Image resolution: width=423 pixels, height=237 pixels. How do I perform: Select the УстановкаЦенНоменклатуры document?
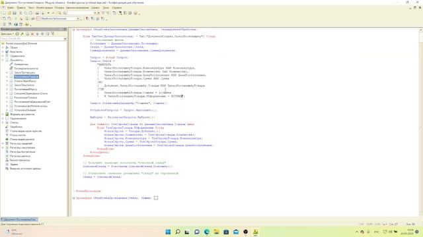30,106
